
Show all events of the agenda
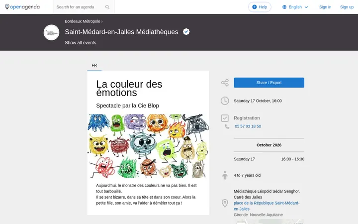pos(81,43)
